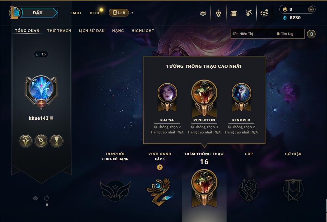Click the Store coins icon
Viewport: 327px width, 222px height.
point(264,13)
